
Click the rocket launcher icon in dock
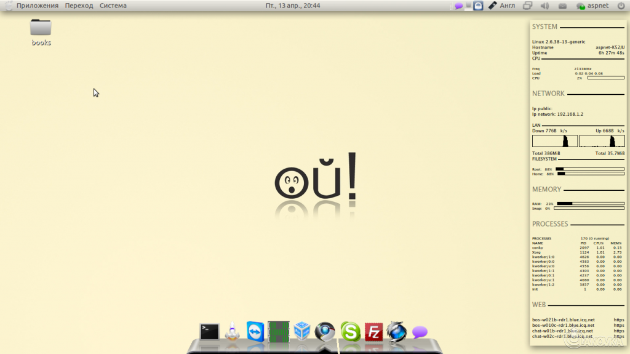232,332
